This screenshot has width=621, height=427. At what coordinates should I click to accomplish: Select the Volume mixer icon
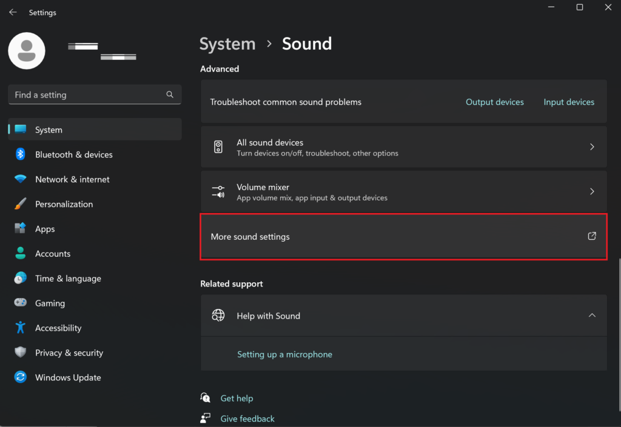(218, 191)
